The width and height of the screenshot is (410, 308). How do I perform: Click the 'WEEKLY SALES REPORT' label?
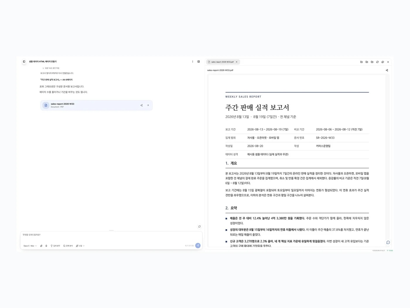[243, 97]
